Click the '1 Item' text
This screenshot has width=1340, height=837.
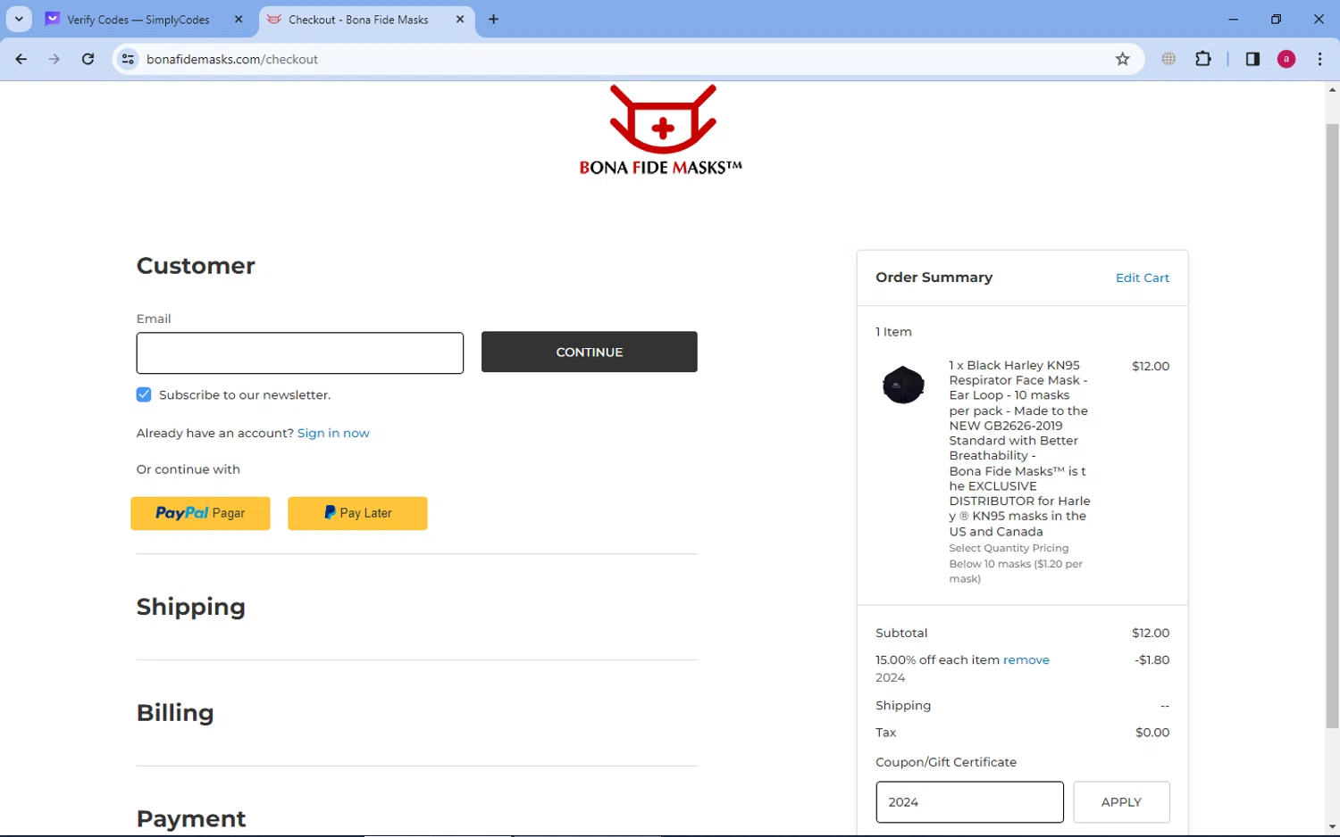coord(893,332)
